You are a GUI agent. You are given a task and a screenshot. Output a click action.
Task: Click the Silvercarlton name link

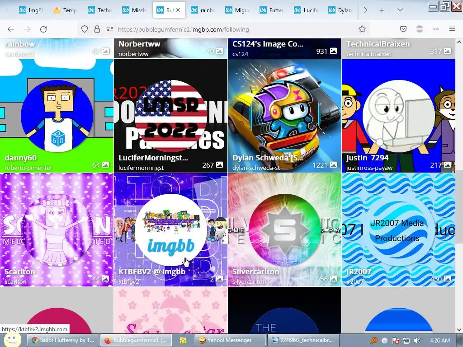pos(255,272)
